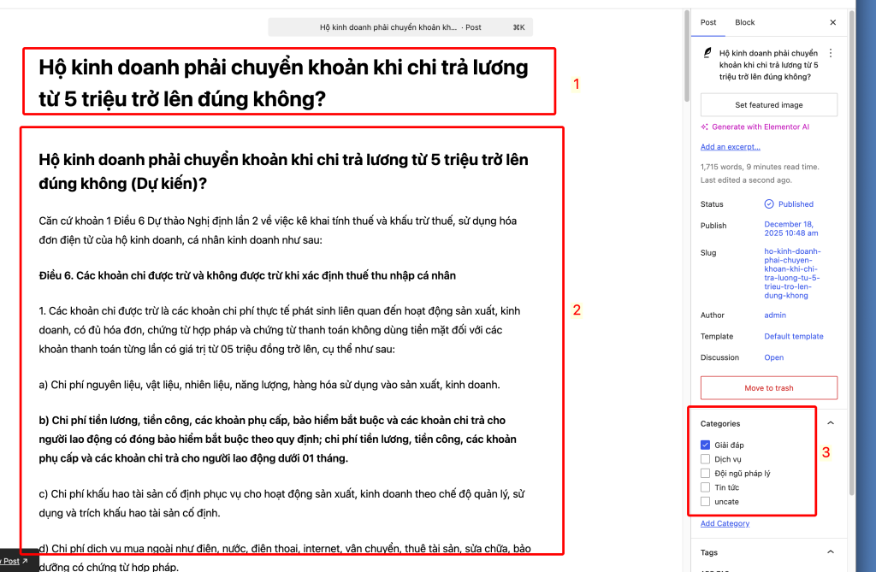Click the Published status check icon

point(769,204)
